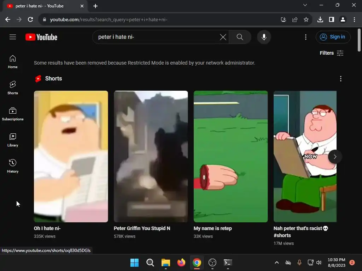Screen dimensions: 362x271
Task: Go forward in browser
Action: (19, 20)
